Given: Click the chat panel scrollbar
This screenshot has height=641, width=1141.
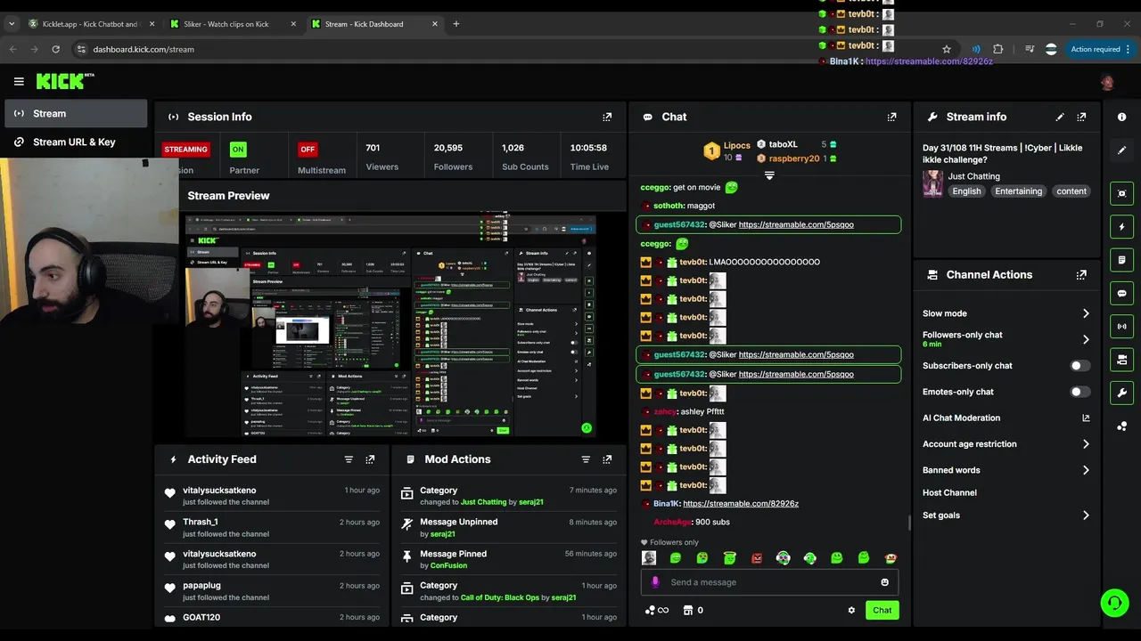Looking at the screenshot, I should (908, 523).
